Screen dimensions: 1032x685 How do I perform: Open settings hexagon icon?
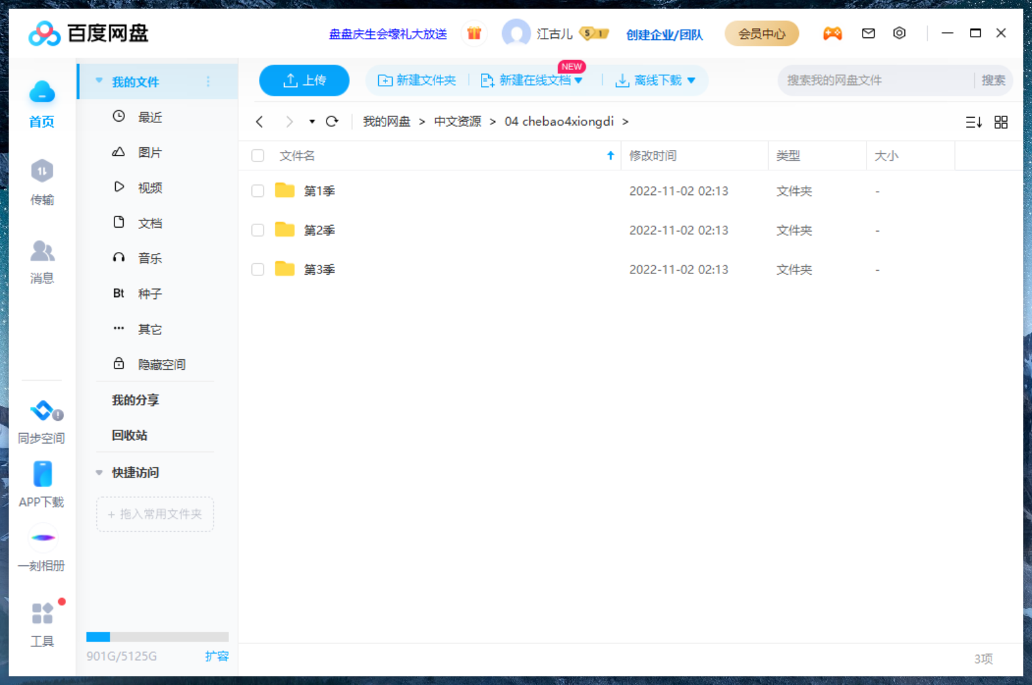click(x=900, y=33)
